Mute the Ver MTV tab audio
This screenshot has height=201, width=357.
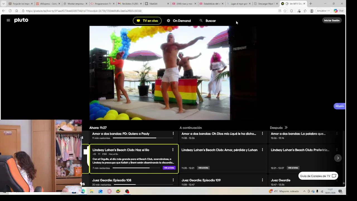287,4
